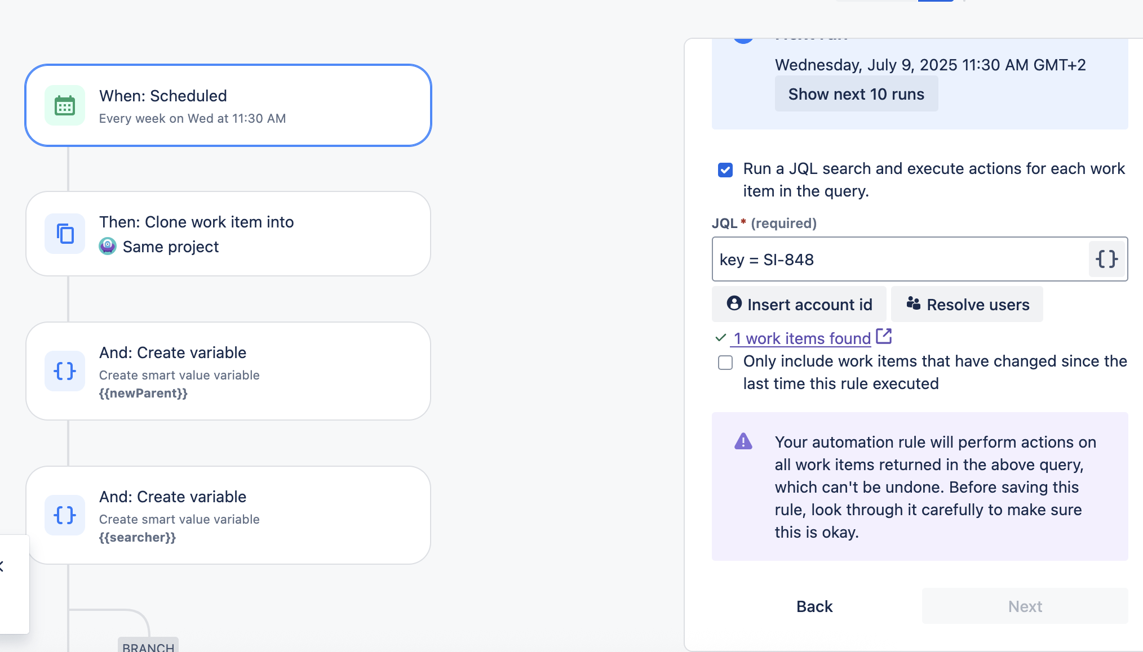Open the Create variable searcher step
Screen dimensions: 1143x652
point(228,515)
